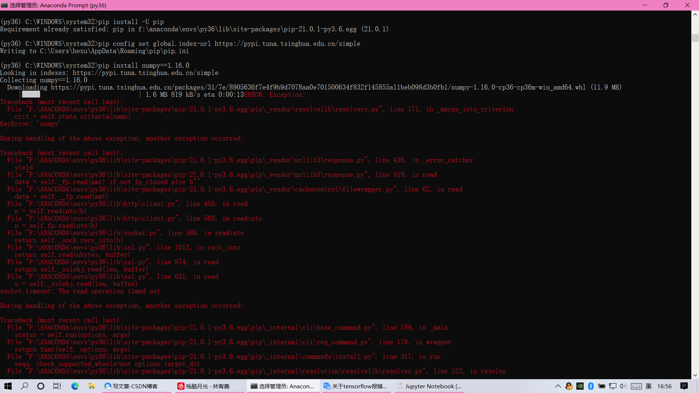The image size is (699, 393).
Task: Open Cortana on the taskbar
Action: (x=40, y=386)
